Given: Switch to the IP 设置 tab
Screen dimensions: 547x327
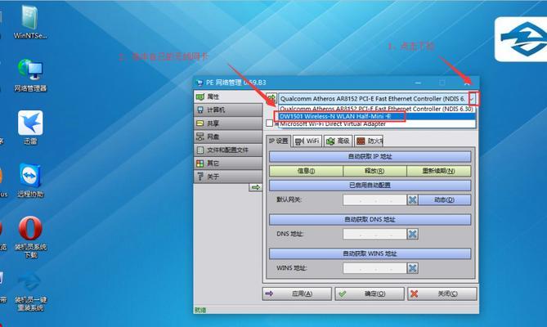Looking at the screenshot, I should tap(278, 141).
